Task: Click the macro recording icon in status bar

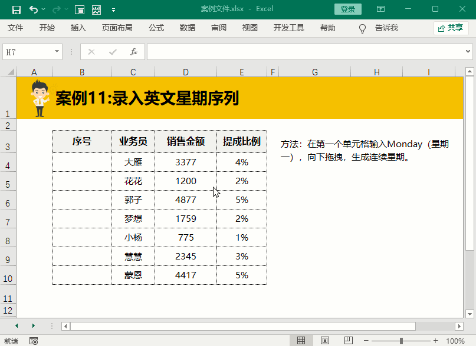Action: (x=34, y=341)
